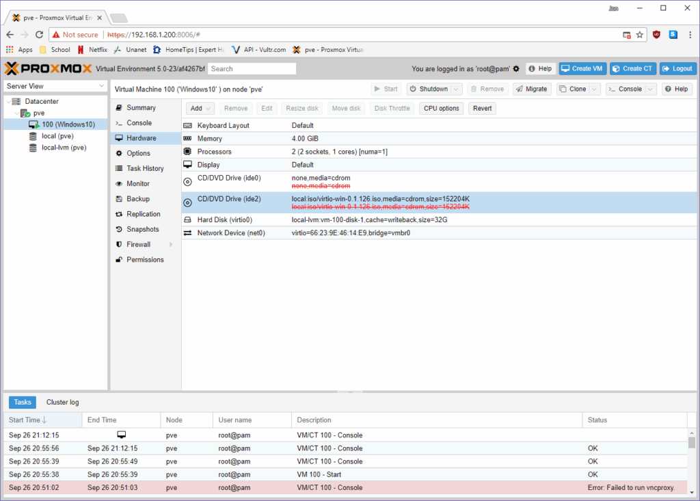Expand the Firewall submenu arrow
The image size is (700, 501).
click(171, 244)
